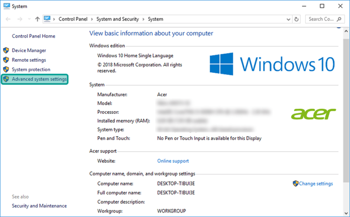Click the Manufacturer value 'Acer'

click(x=162, y=94)
